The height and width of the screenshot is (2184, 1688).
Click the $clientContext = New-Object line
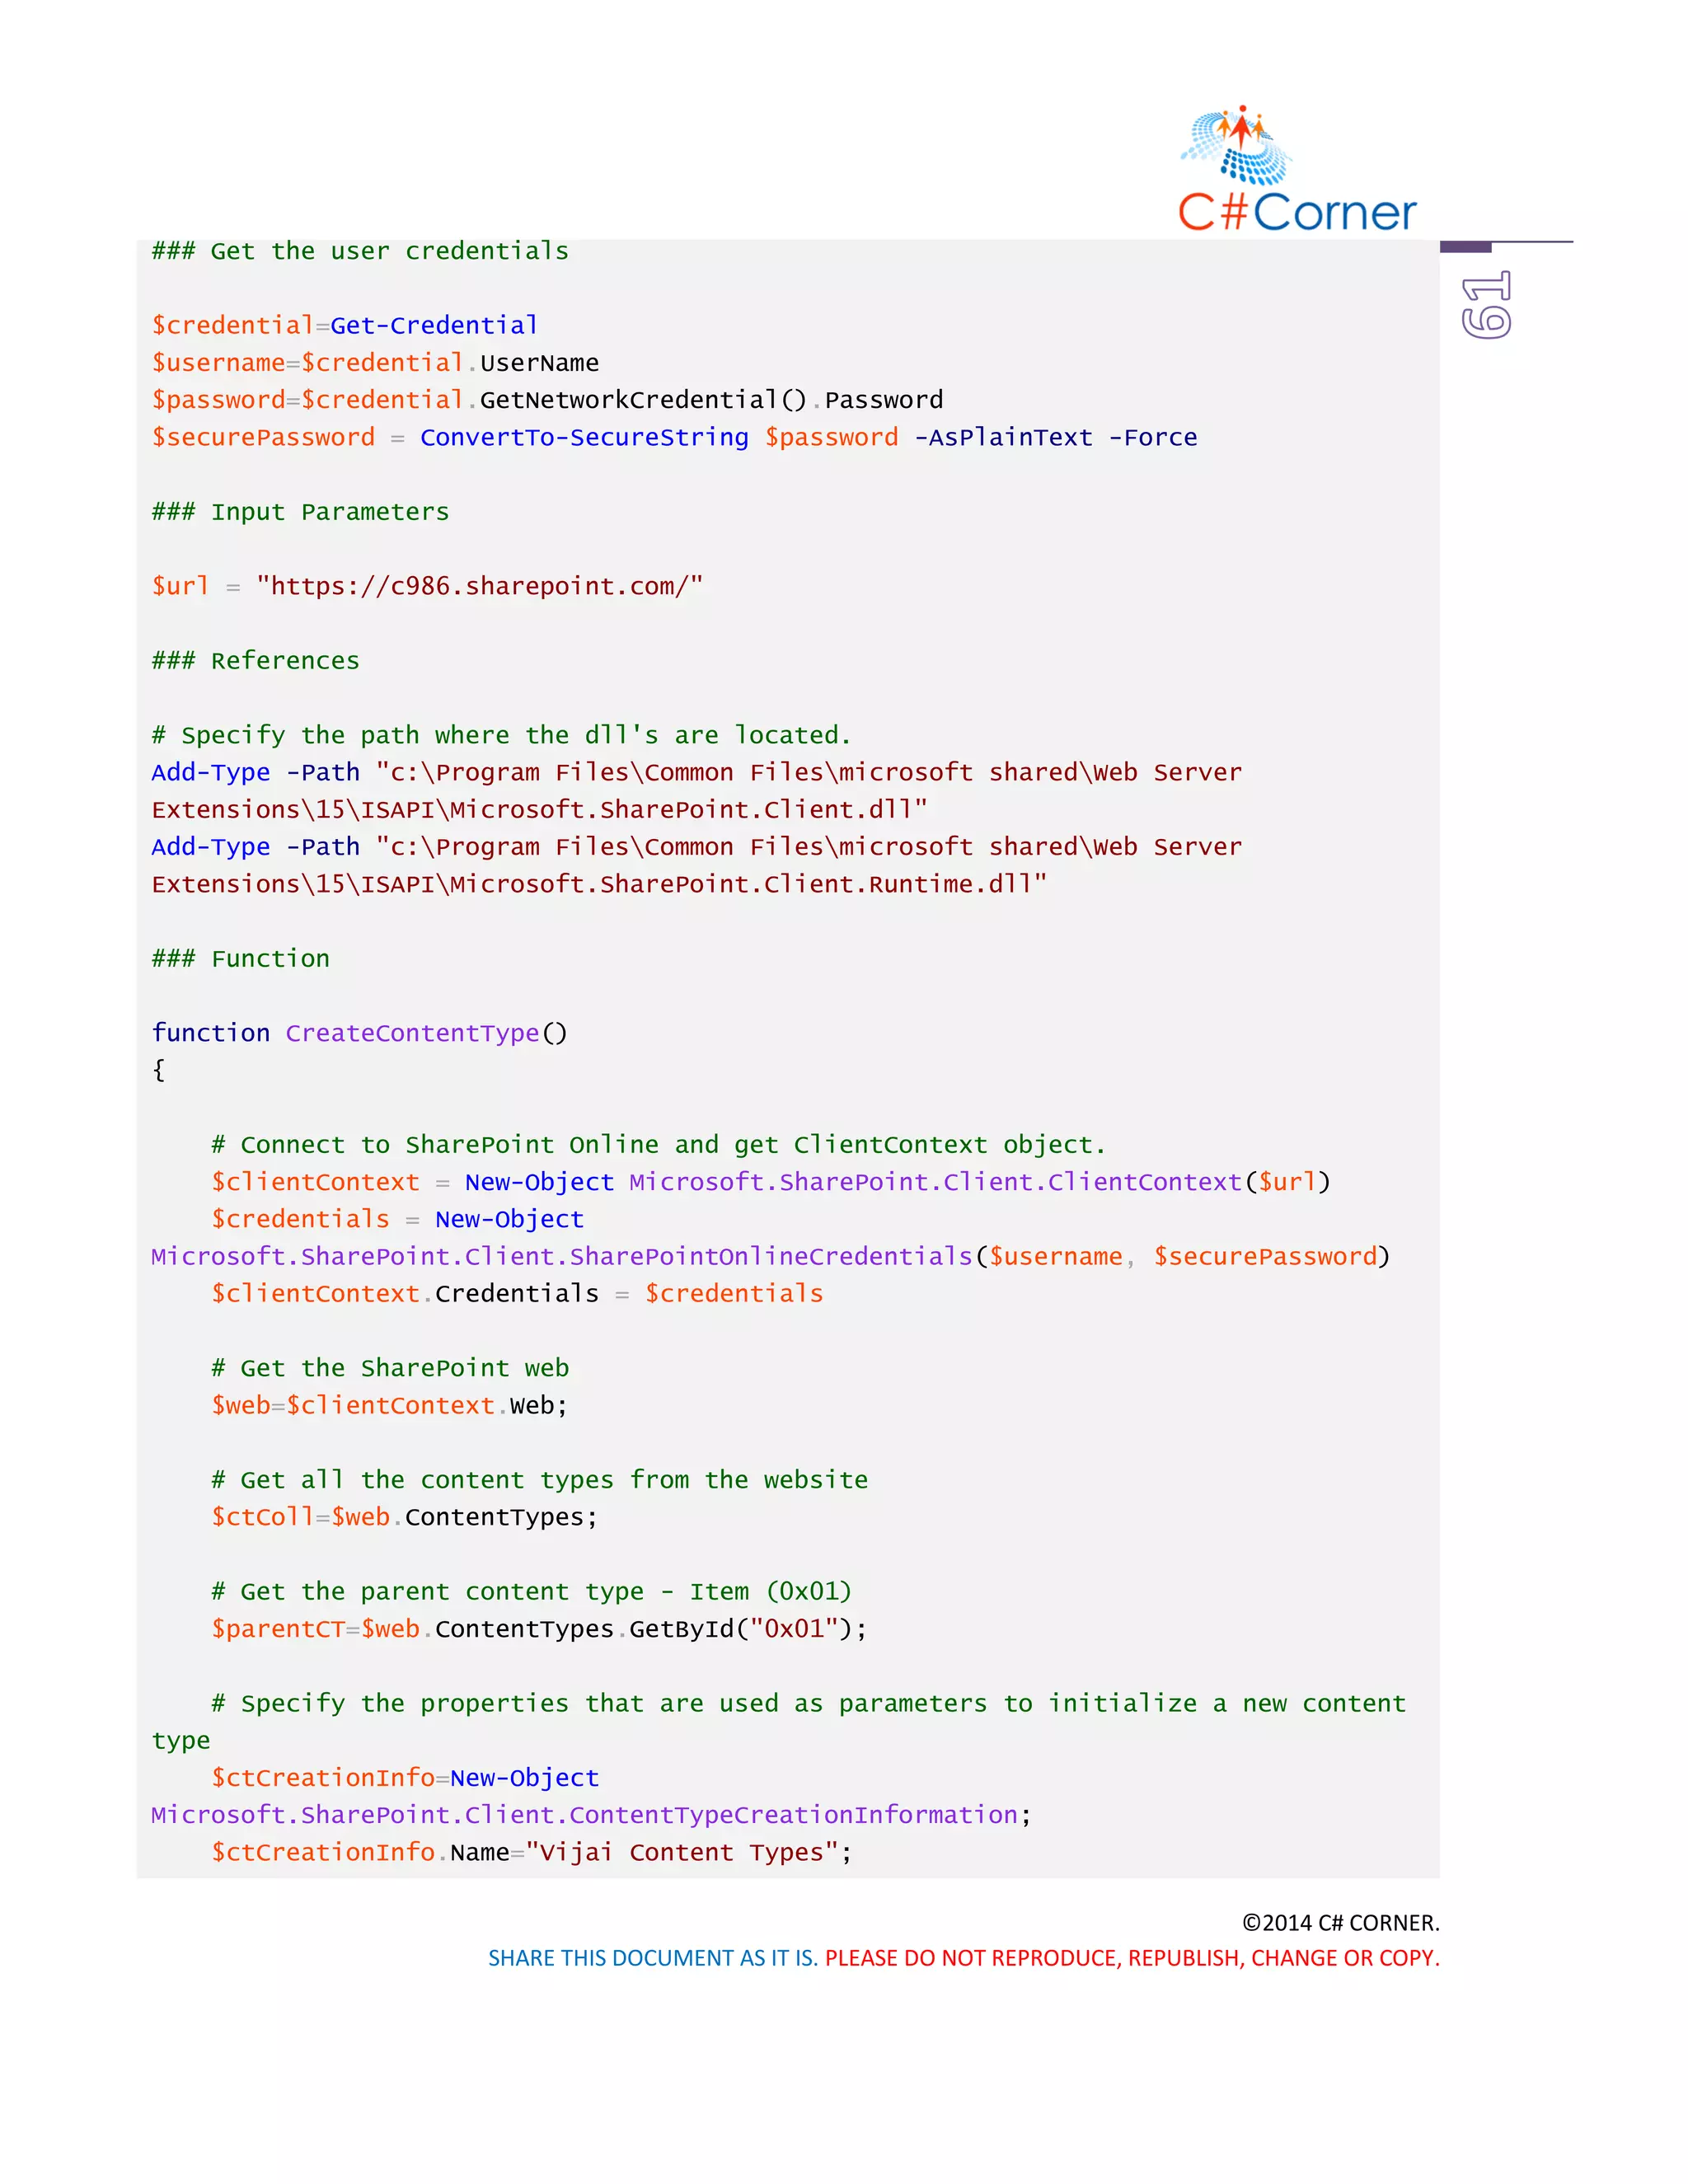pyautogui.click(x=770, y=1182)
